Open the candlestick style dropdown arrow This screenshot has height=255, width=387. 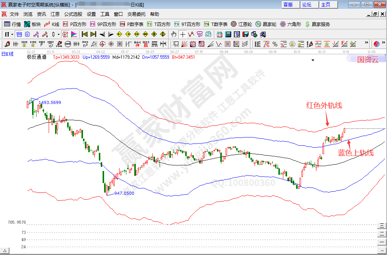point(58,34)
